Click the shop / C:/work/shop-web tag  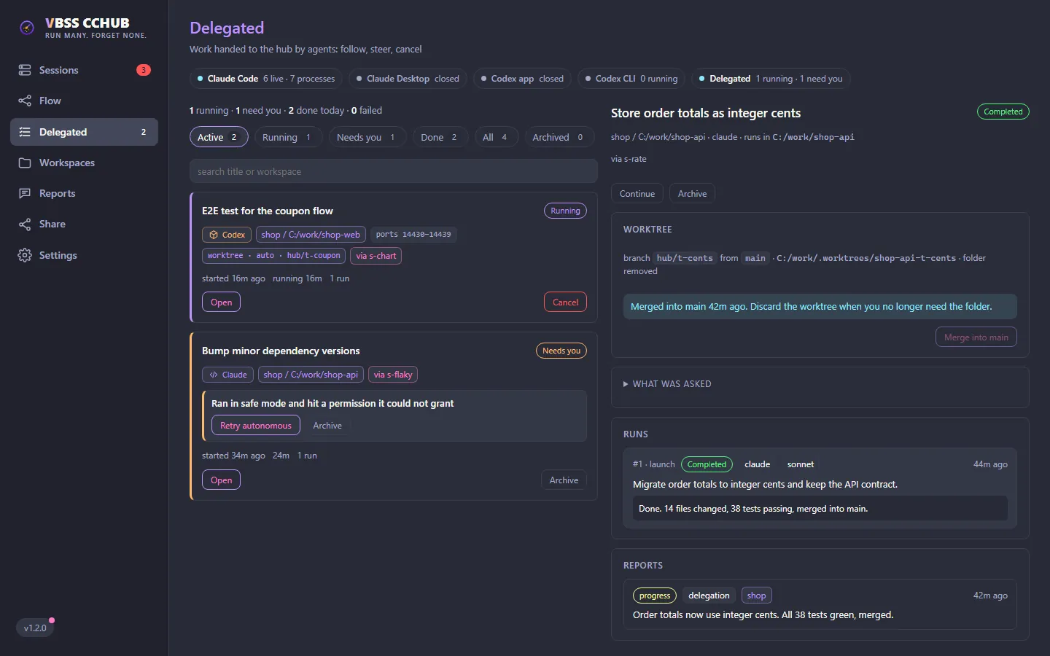click(x=311, y=235)
